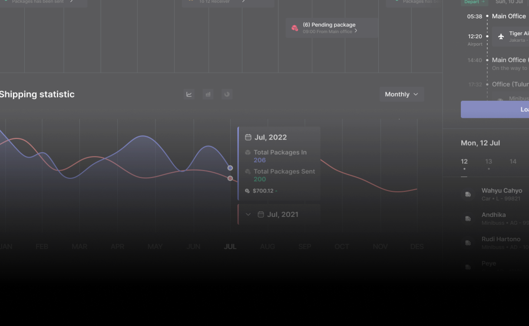Click the red pending package icon

295,28
